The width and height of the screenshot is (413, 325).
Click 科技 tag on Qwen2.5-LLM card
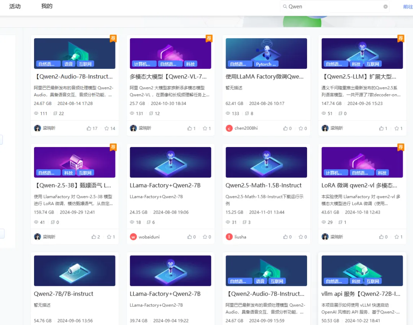click(x=356, y=64)
